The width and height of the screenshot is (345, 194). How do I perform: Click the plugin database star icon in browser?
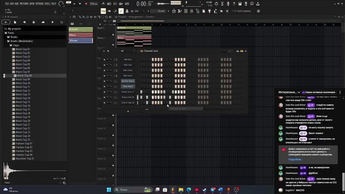pyautogui.click(x=53, y=22)
